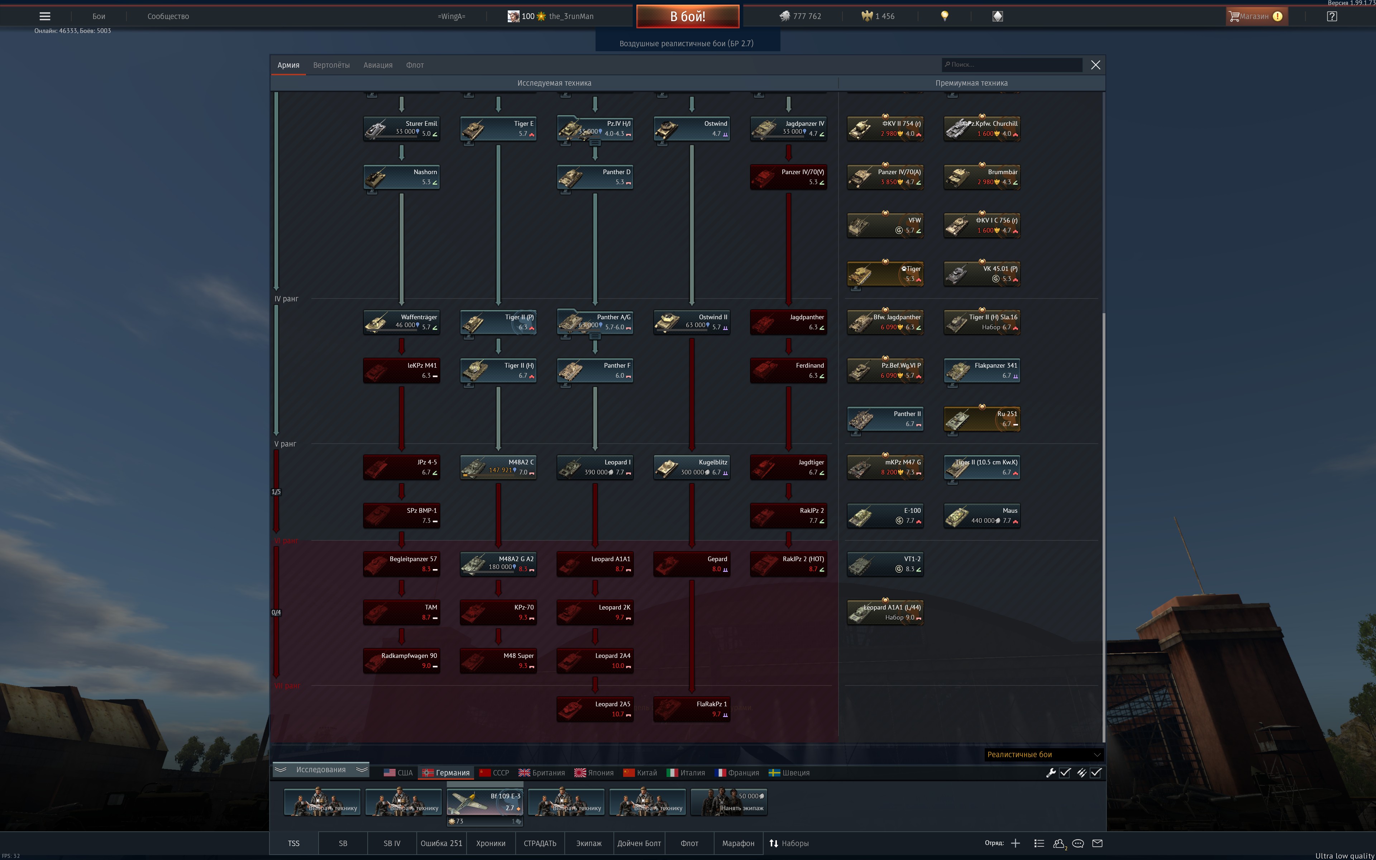Click the 777 762 silver lions balance
The width and height of the screenshot is (1376, 860).
point(800,16)
